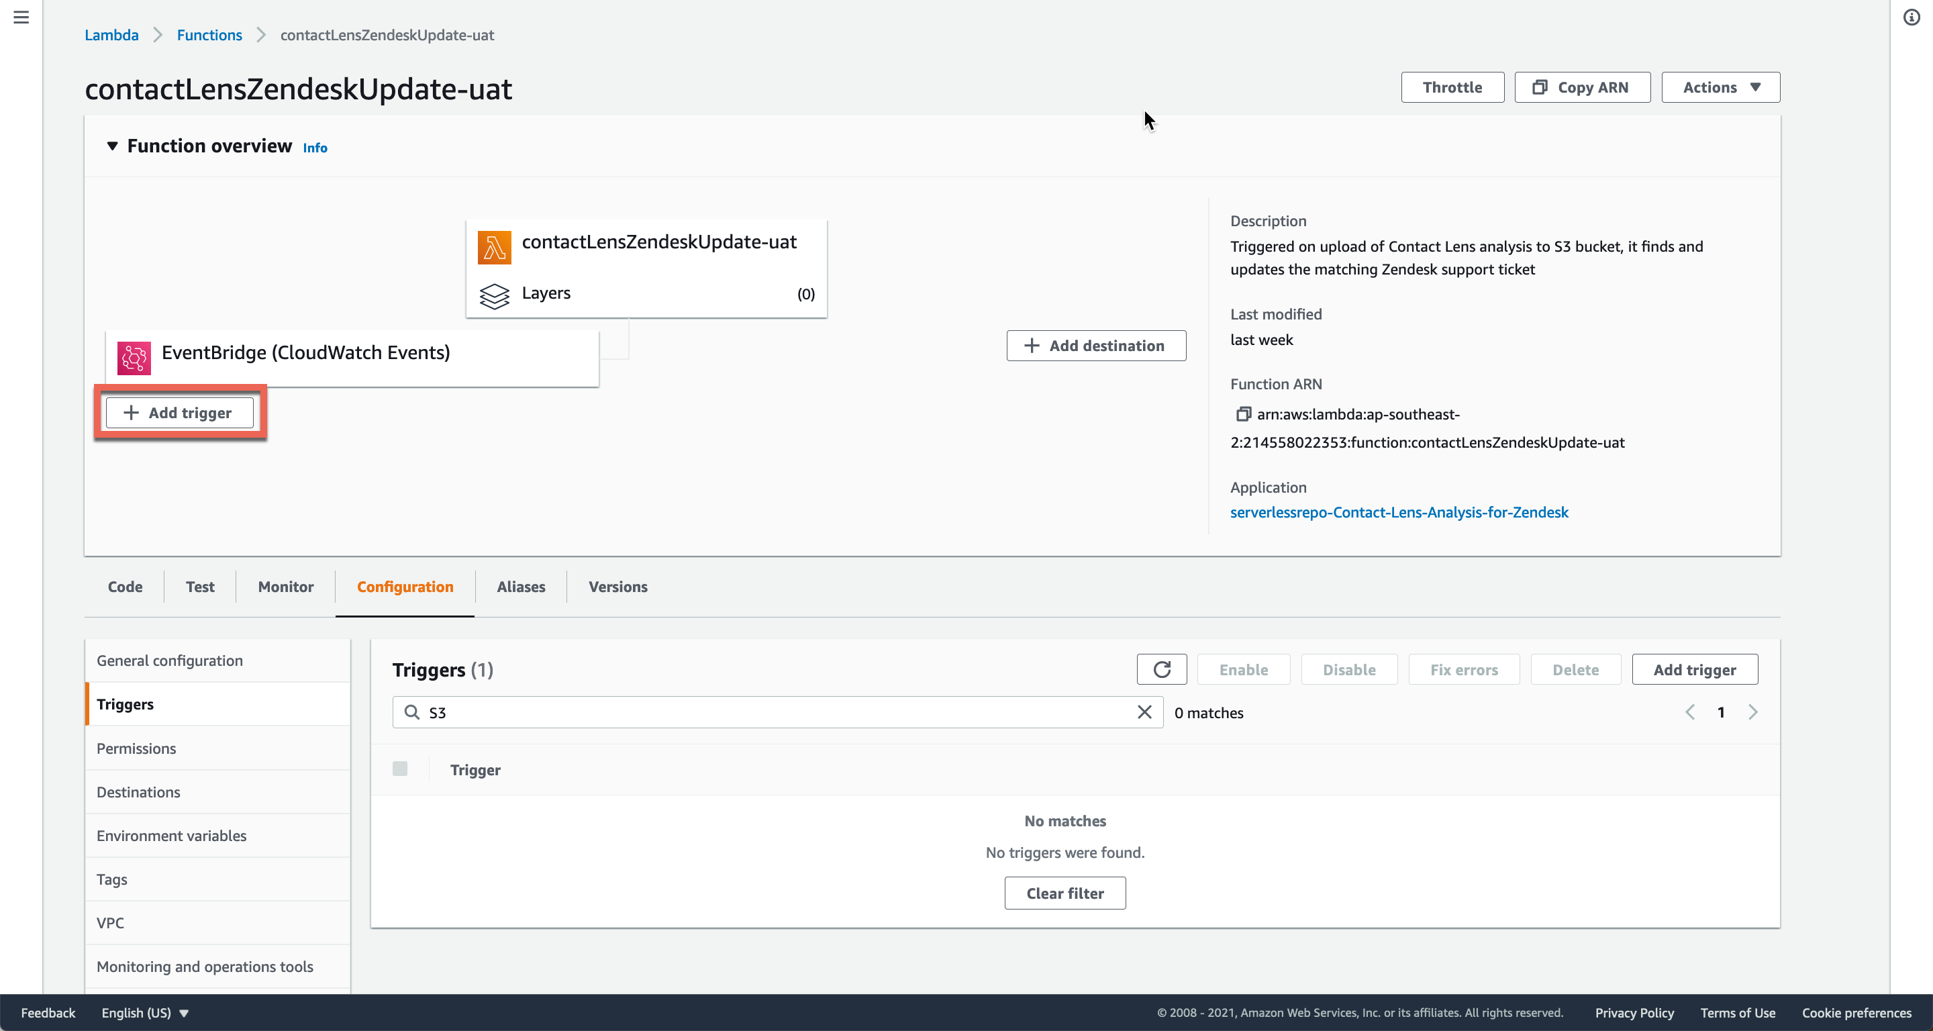Clear the S3 search text with X
This screenshot has width=1933, height=1031.
click(x=1144, y=712)
